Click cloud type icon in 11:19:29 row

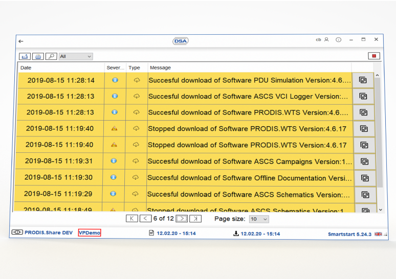coord(136,194)
